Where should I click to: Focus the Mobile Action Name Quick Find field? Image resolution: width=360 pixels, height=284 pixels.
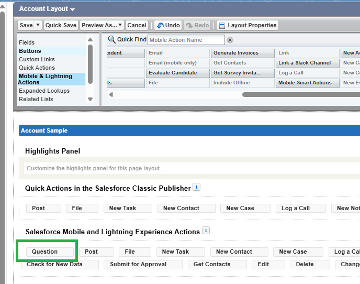pyautogui.click(x=186, y=40)
